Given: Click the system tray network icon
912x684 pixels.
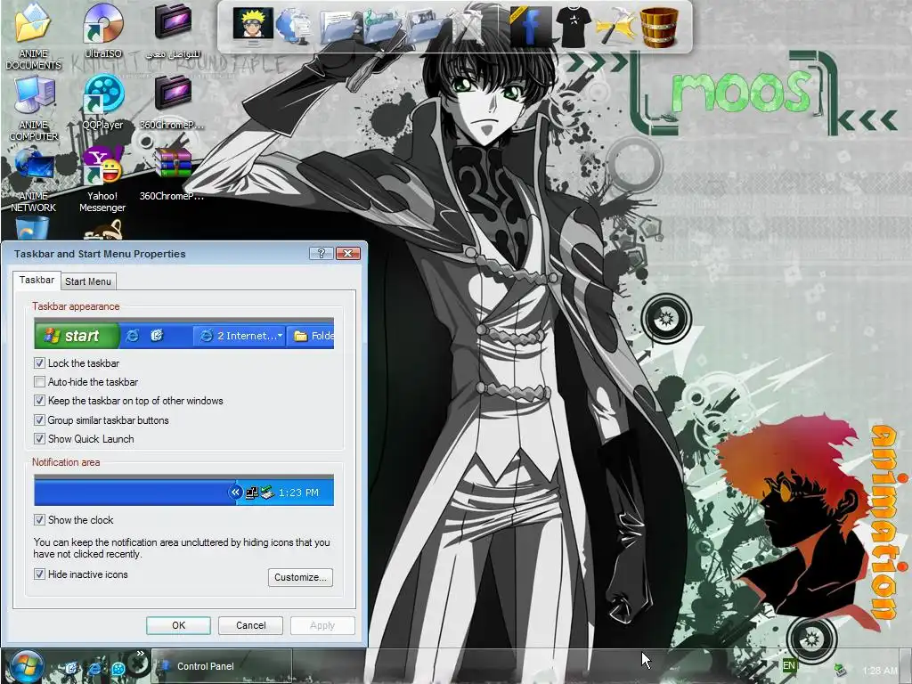Looking at the screenshot, I should (x=839, y=670).
